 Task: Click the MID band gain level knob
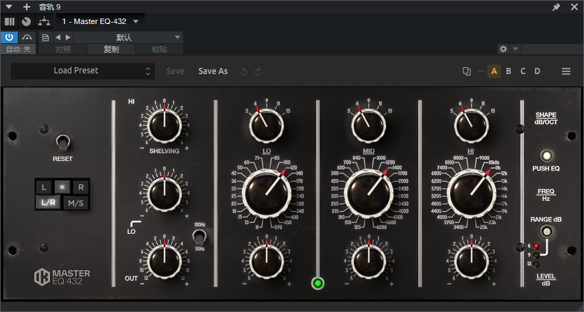pyautogui.click(x=368, y=262)
